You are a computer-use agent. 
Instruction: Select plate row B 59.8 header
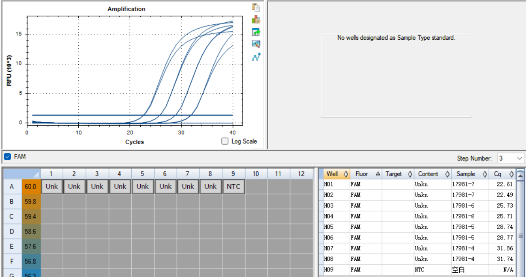[22, 201]
